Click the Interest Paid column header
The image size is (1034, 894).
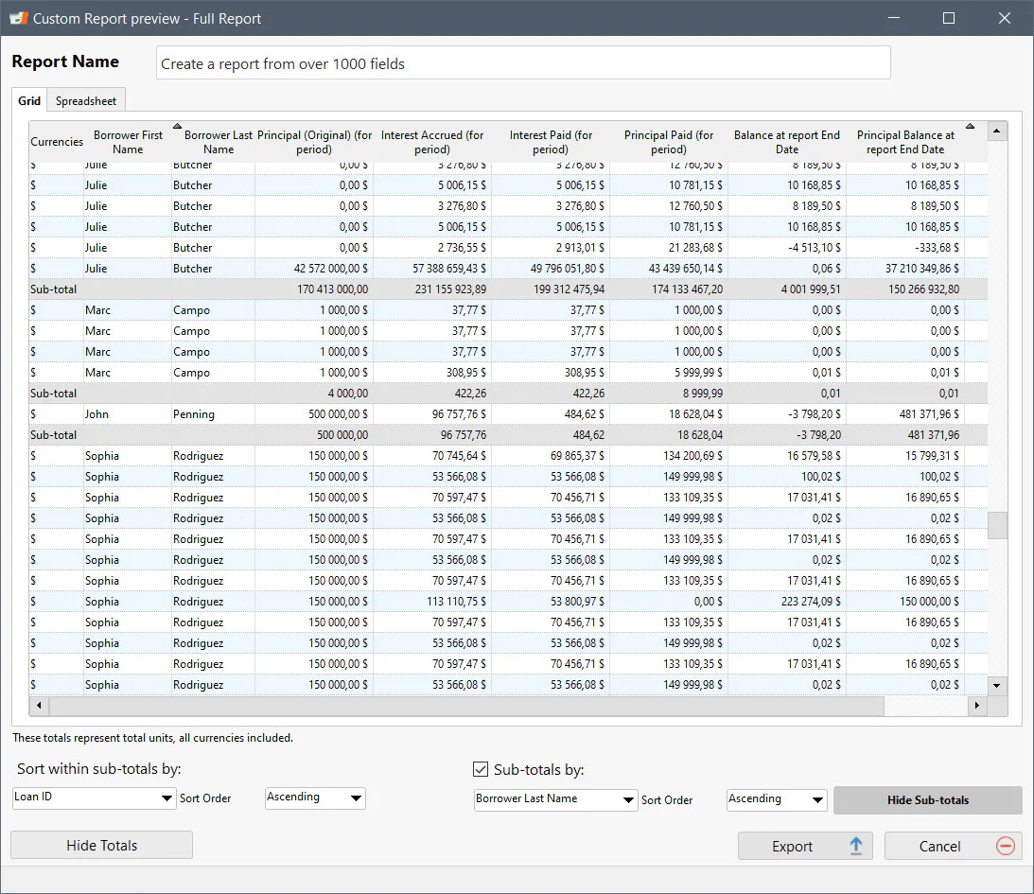551,142
